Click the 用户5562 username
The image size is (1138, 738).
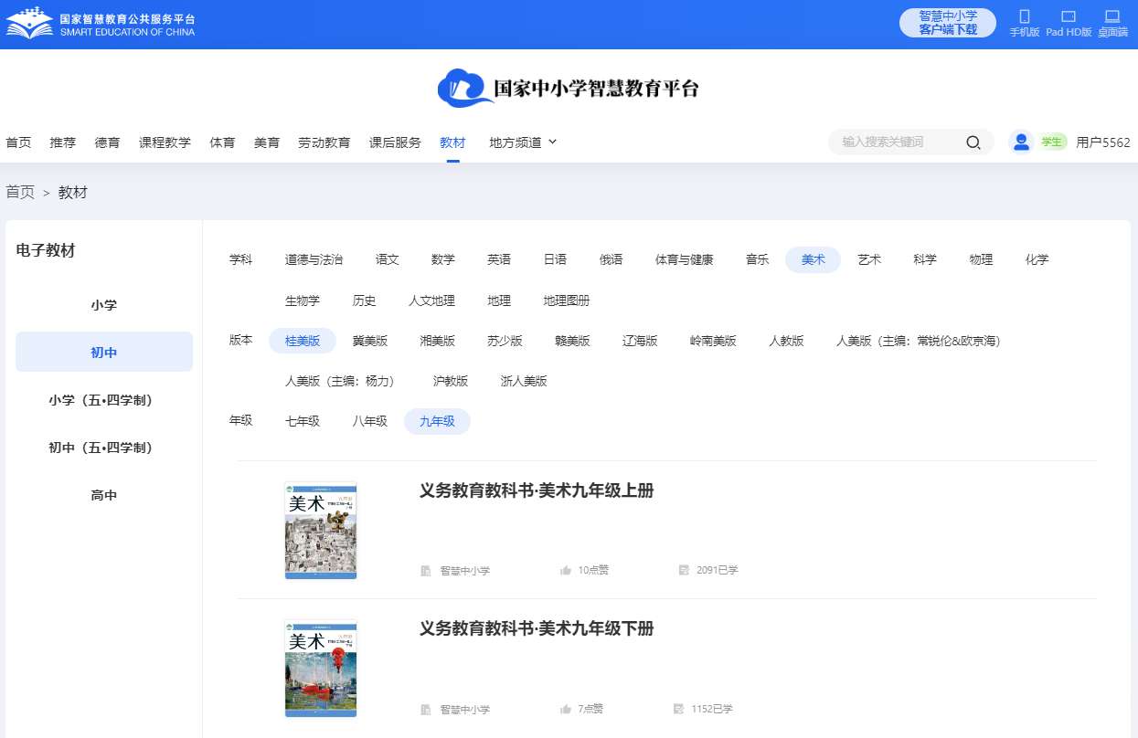1103,142
